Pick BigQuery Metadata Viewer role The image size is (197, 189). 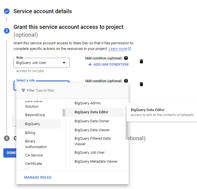96,162
